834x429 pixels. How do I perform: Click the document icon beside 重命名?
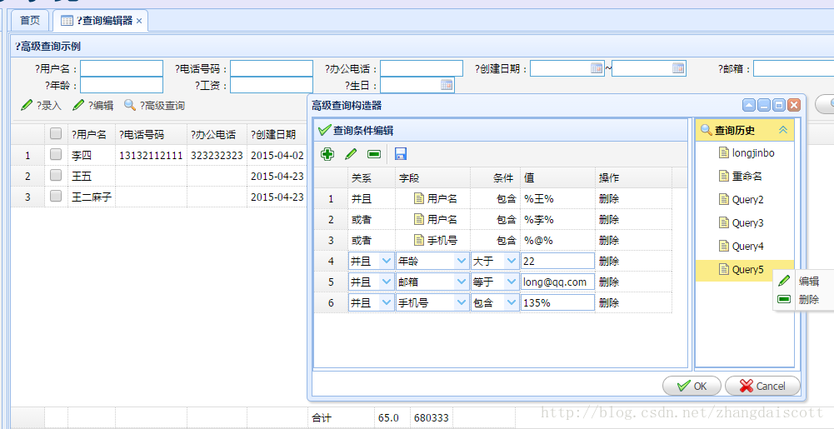(723, 176)
